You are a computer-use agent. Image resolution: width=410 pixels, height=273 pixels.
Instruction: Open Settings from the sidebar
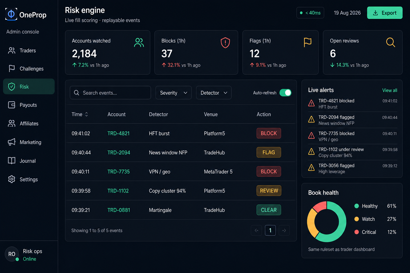point(29,179)
